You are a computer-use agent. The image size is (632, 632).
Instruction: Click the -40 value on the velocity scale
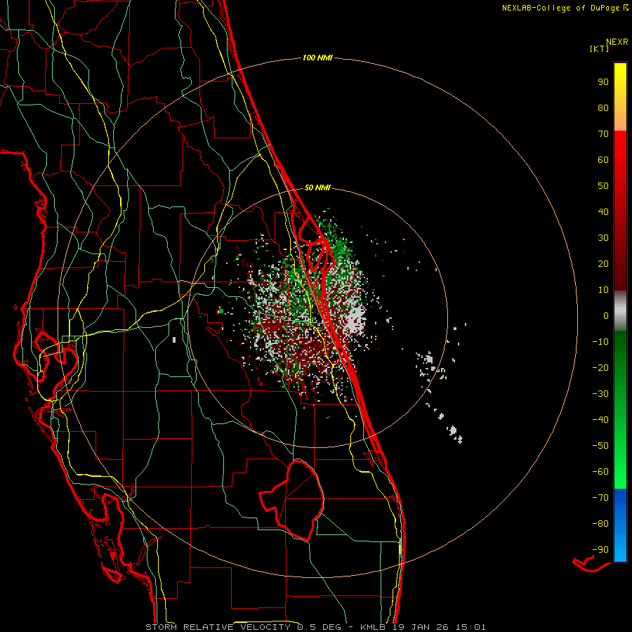point(600,420)
